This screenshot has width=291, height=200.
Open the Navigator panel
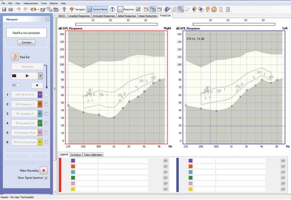pyautogui.click(x=77, y=9)
